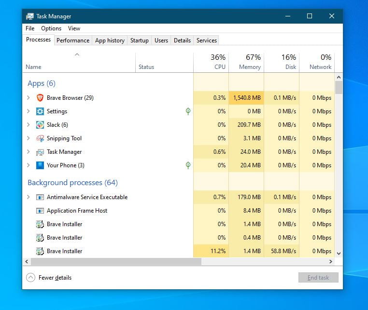Click the Brave Browser lion icon

pos(40,98)
